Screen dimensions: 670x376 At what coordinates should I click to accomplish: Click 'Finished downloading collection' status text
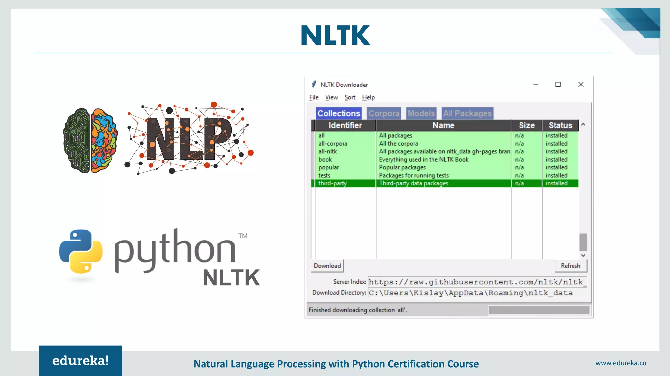[x=358, y=310]
